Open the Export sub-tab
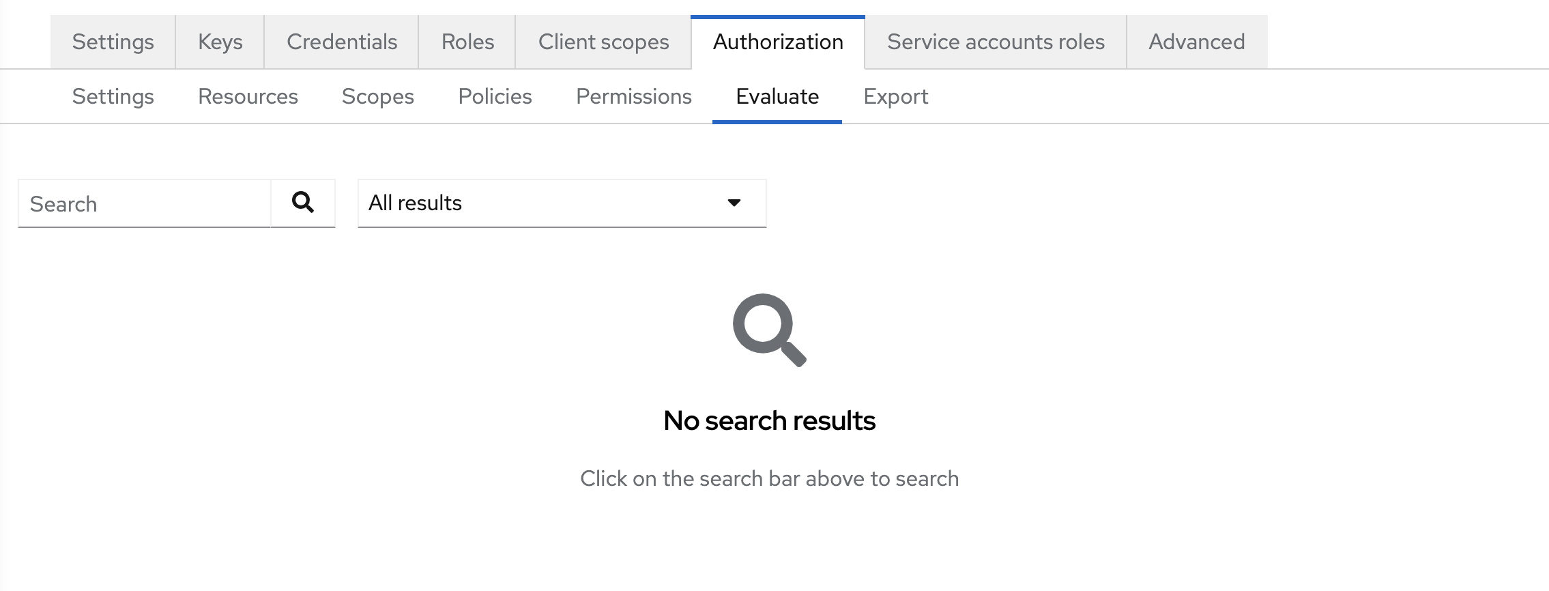This screenshot has height=591, width=1549. [x=895, y=96]
